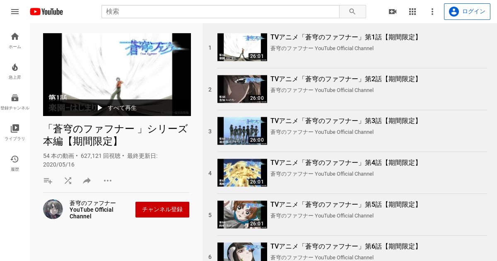Focus the 検索 search field
Screen dimensions: 497x261
[220, 12]
